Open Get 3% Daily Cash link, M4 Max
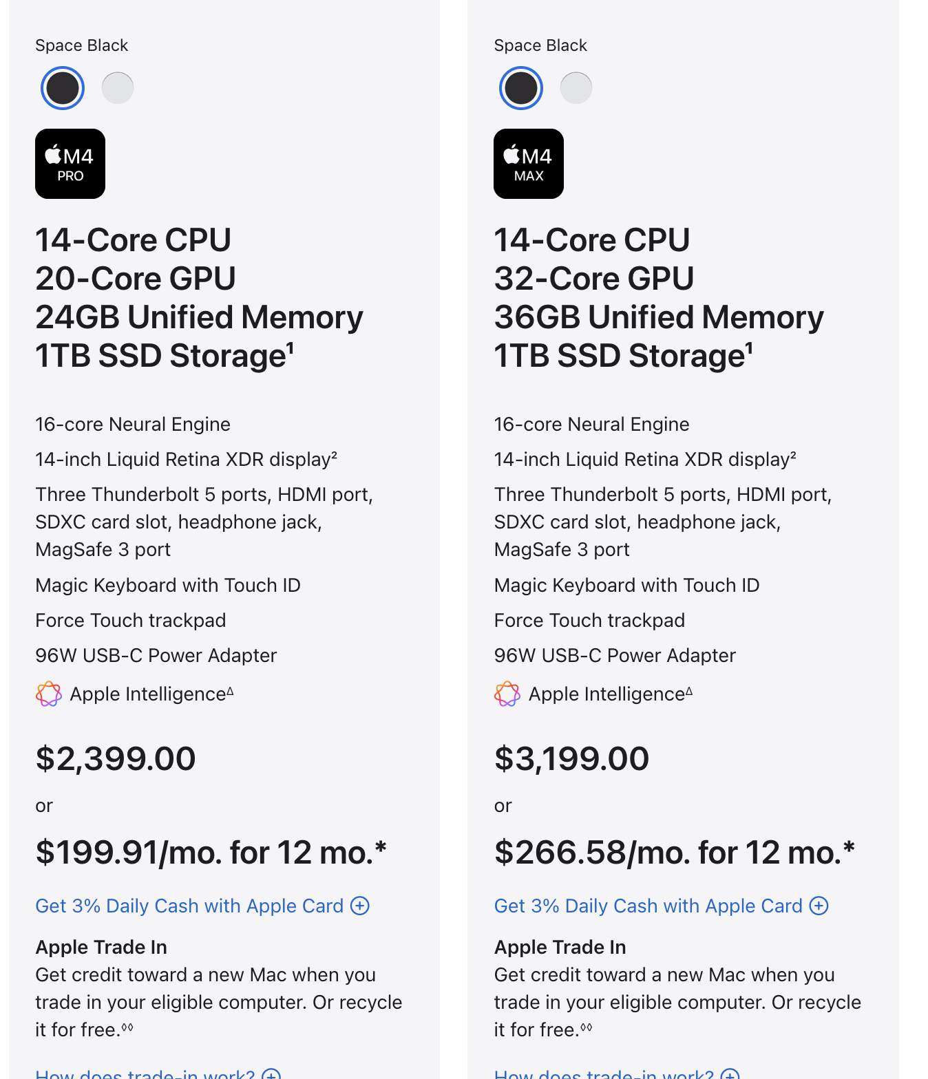This screenshot has height=1079, width=928. coord(648,906)
